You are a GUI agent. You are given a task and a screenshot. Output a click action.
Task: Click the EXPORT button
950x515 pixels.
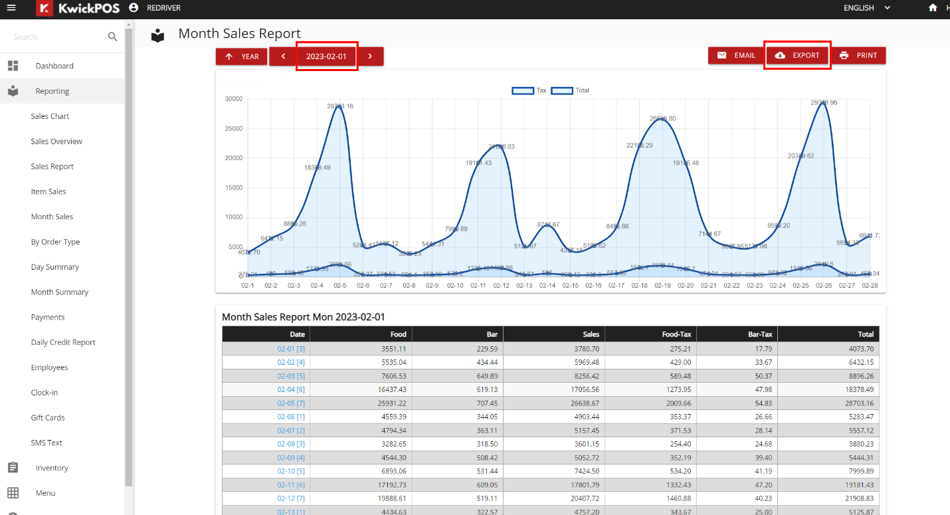coord(797,56)
